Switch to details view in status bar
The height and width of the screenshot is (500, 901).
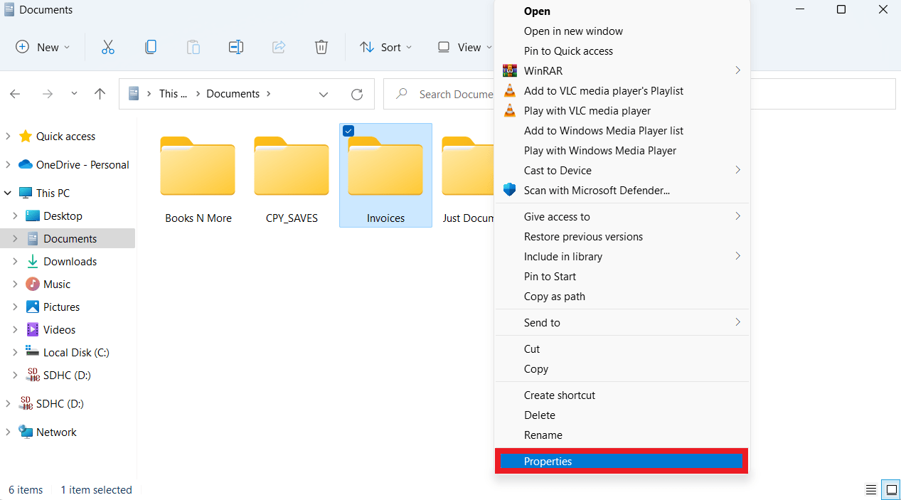click(871, 489)
